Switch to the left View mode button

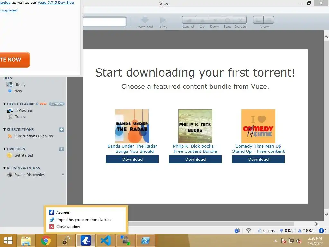(258, 20)
